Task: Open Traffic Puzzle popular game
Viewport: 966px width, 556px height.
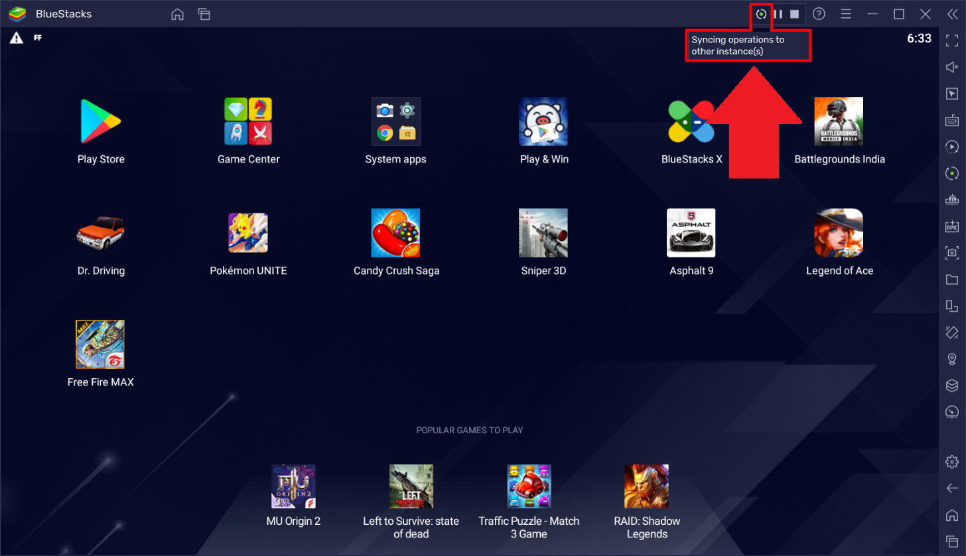Action: (x=529, y=486)
